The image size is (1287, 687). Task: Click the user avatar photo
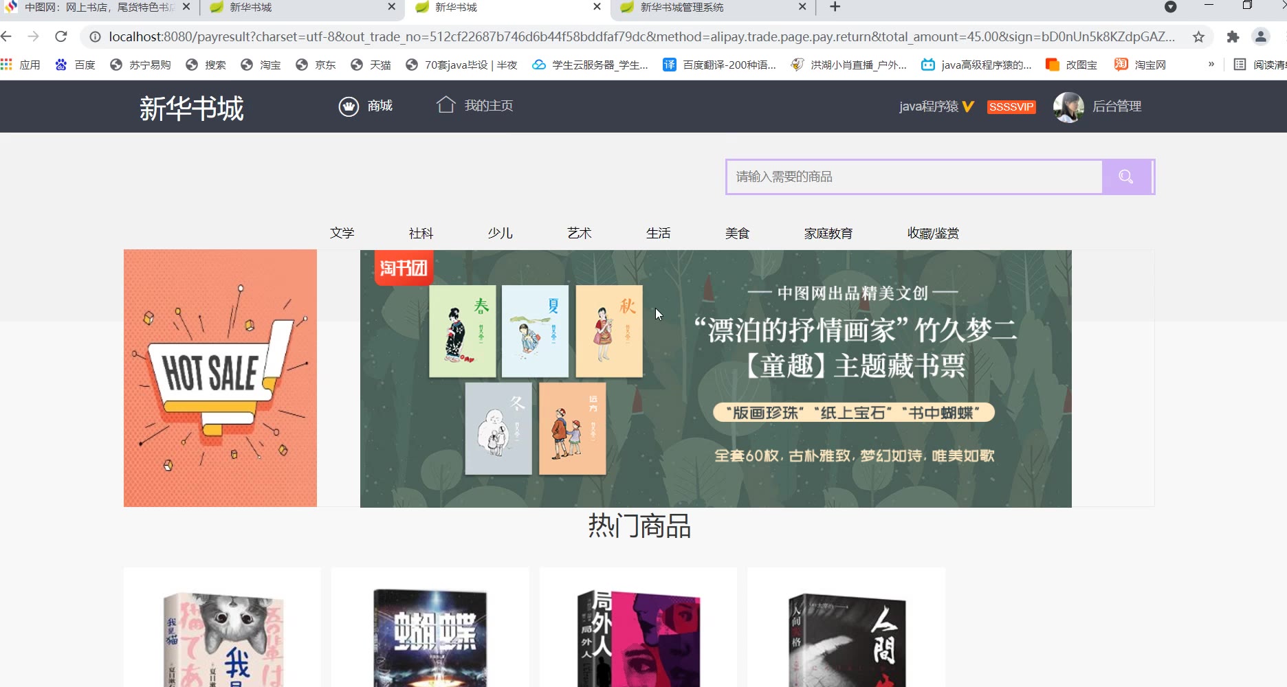point(1068,106)
